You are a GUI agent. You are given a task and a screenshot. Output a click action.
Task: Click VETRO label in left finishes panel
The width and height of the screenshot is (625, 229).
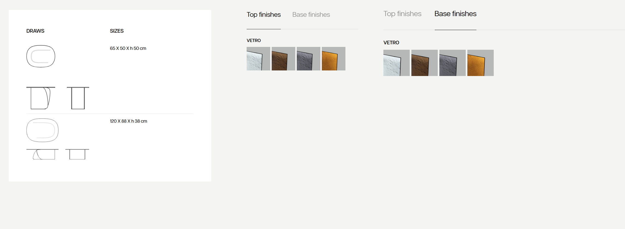254,41
